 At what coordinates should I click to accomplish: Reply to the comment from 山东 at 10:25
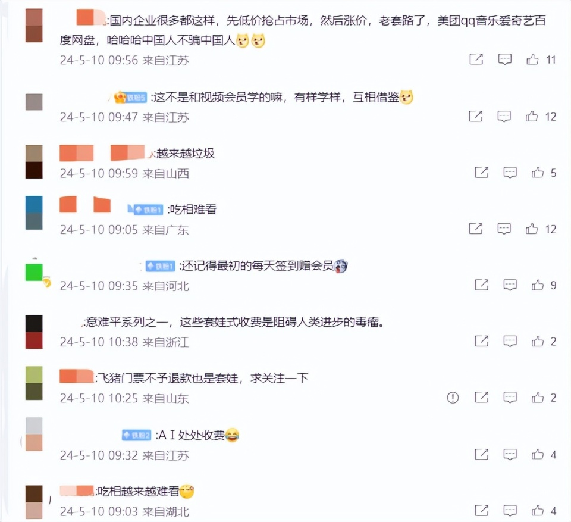tap(510, 398)
